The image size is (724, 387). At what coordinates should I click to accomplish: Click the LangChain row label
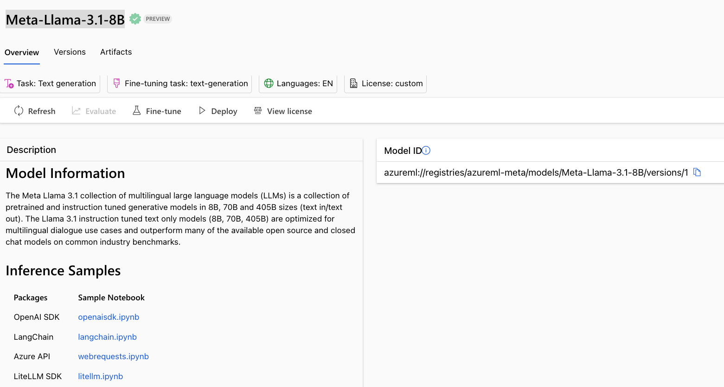[33, 337]
